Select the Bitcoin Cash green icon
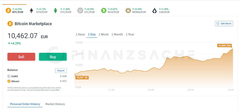The height and width of the screenshot is (110, 241). [104, 10]
